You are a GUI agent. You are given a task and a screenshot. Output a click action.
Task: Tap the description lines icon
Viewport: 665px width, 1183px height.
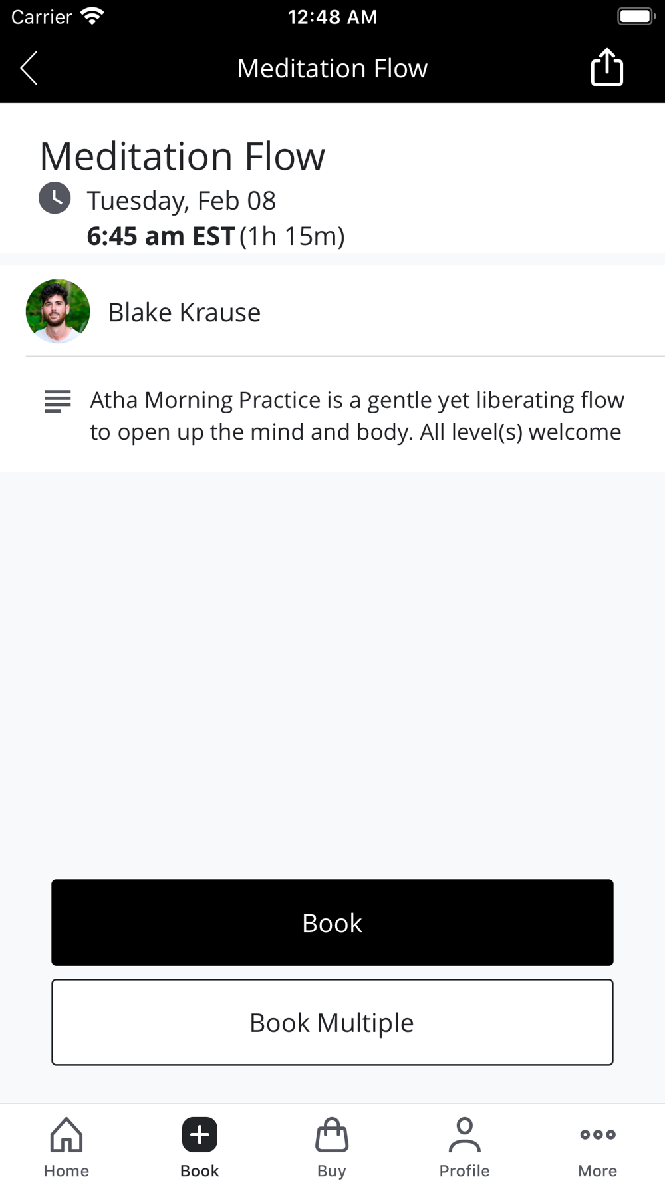[x=58, y=401]
